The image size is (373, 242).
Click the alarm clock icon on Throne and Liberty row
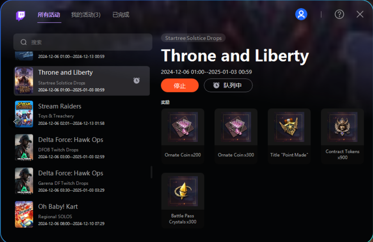(x=136, y=81)
